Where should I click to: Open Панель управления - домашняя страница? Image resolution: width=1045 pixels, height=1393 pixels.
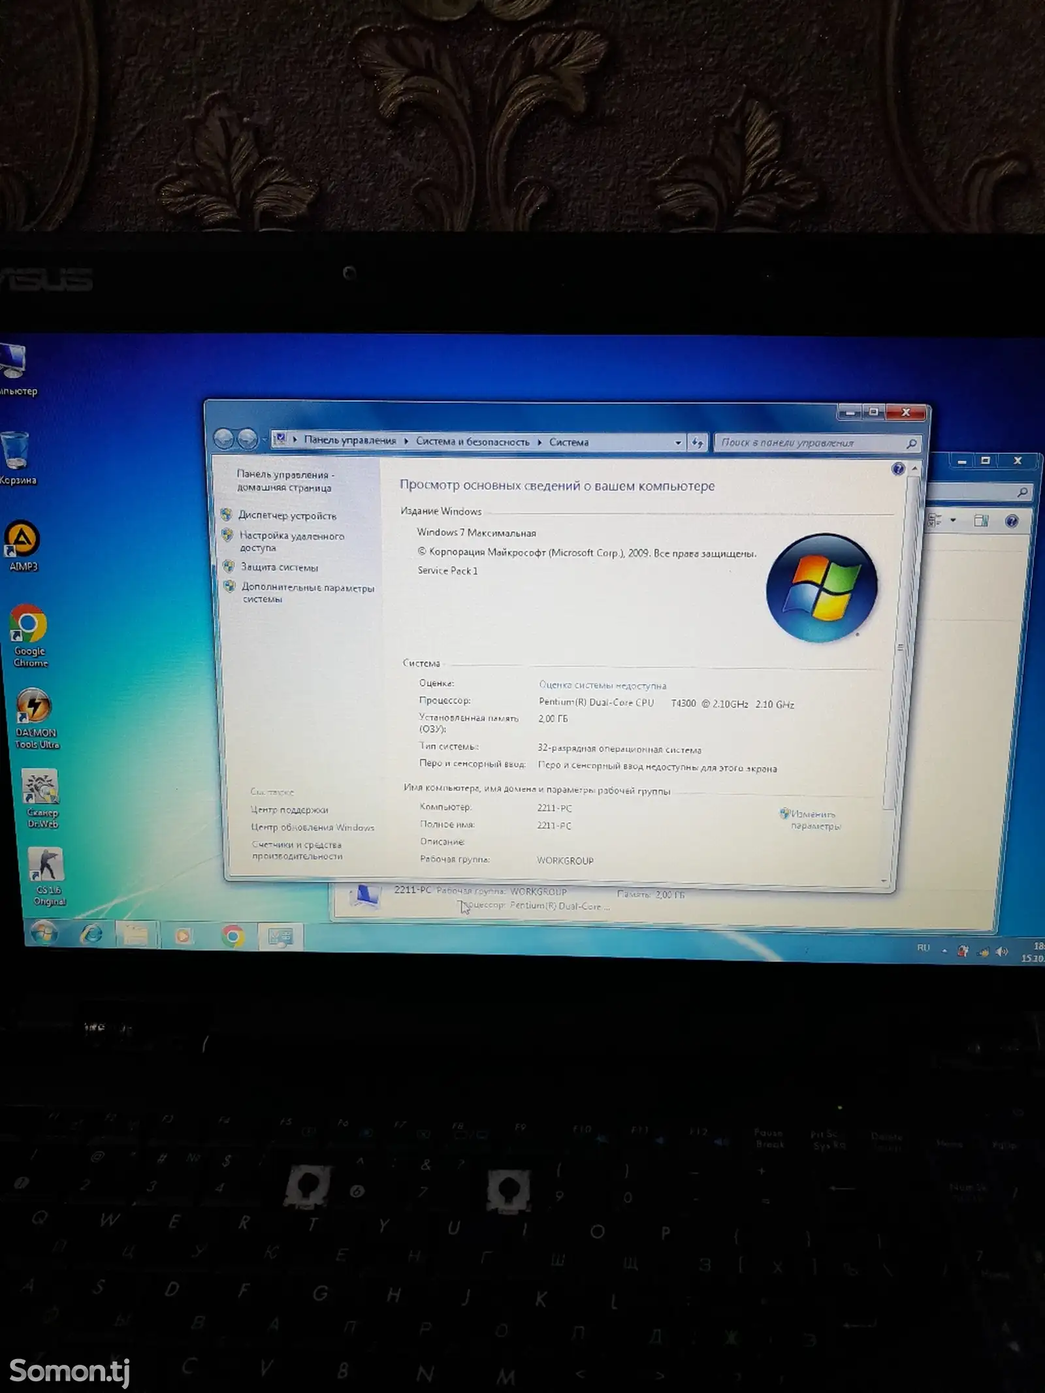tap(284, 481)
